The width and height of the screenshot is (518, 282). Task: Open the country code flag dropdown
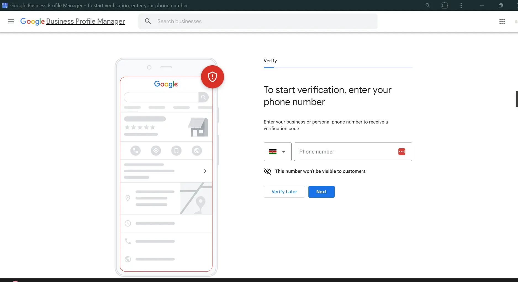277,152
